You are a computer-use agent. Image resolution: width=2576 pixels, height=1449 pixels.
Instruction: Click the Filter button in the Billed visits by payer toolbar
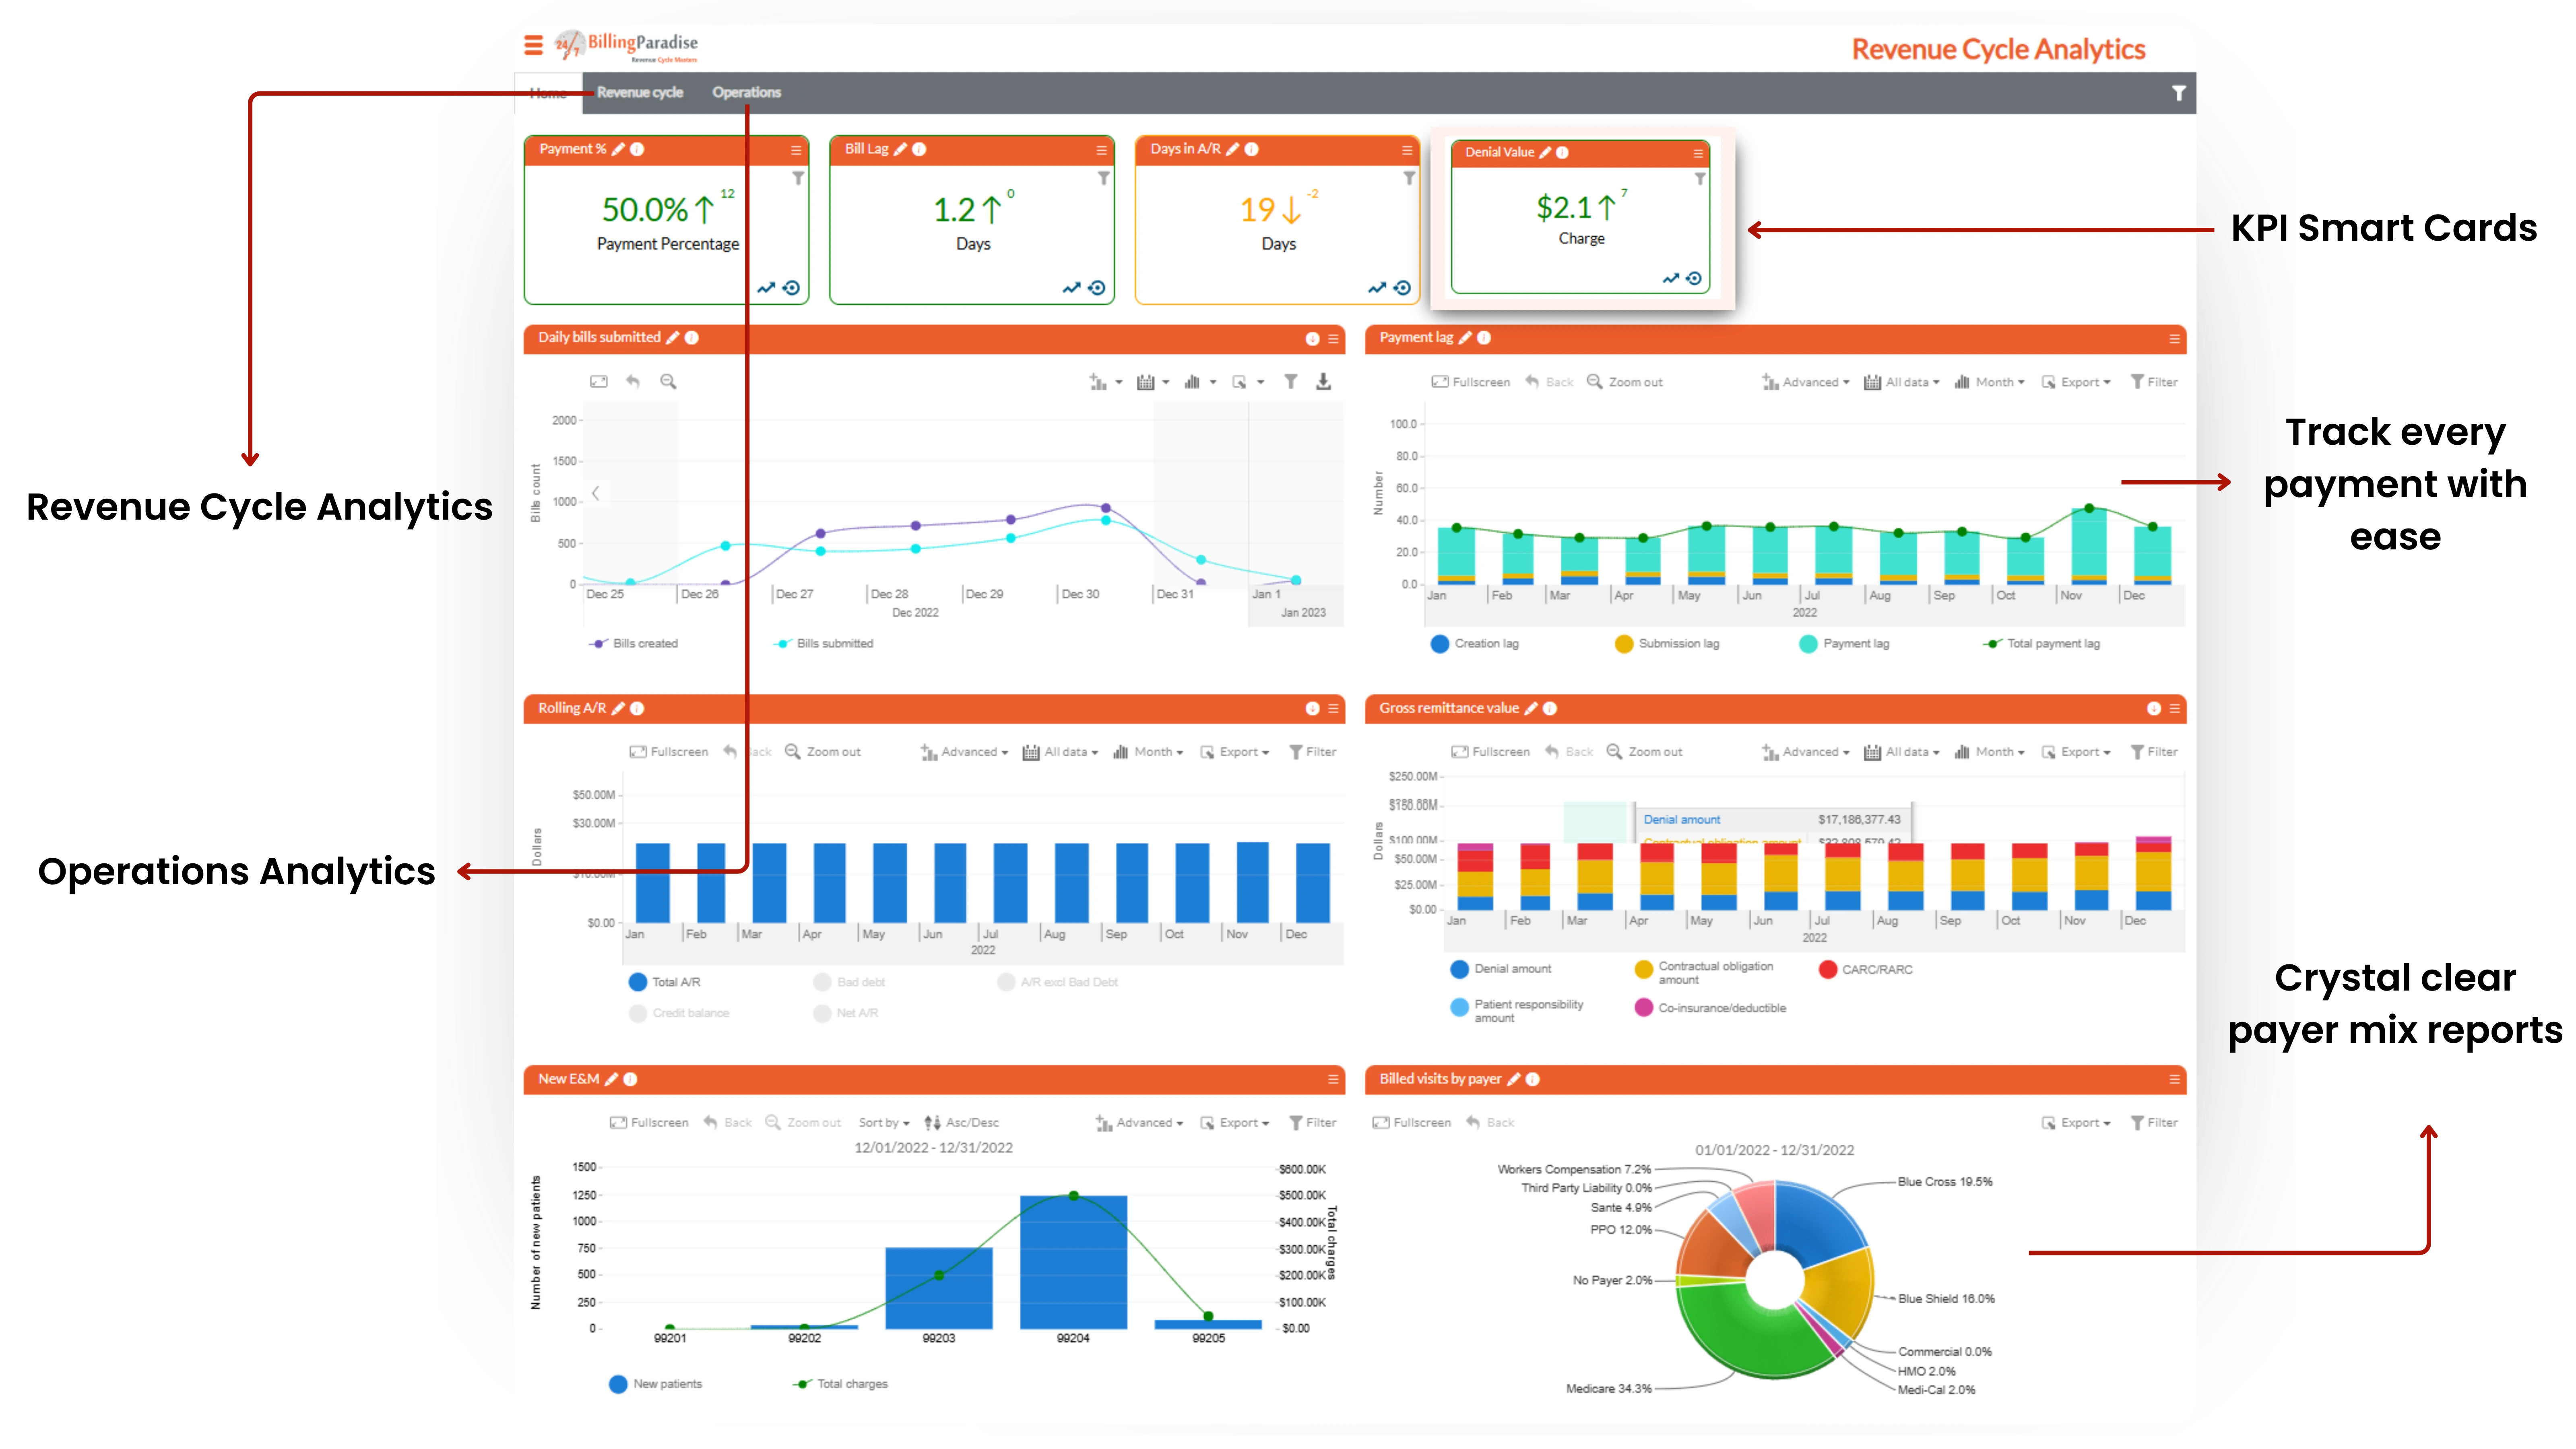coord(2154,1123)
